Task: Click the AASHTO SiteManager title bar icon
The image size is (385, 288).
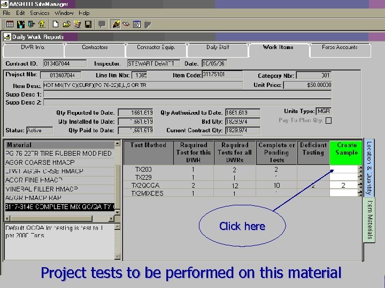Action: 4,4
